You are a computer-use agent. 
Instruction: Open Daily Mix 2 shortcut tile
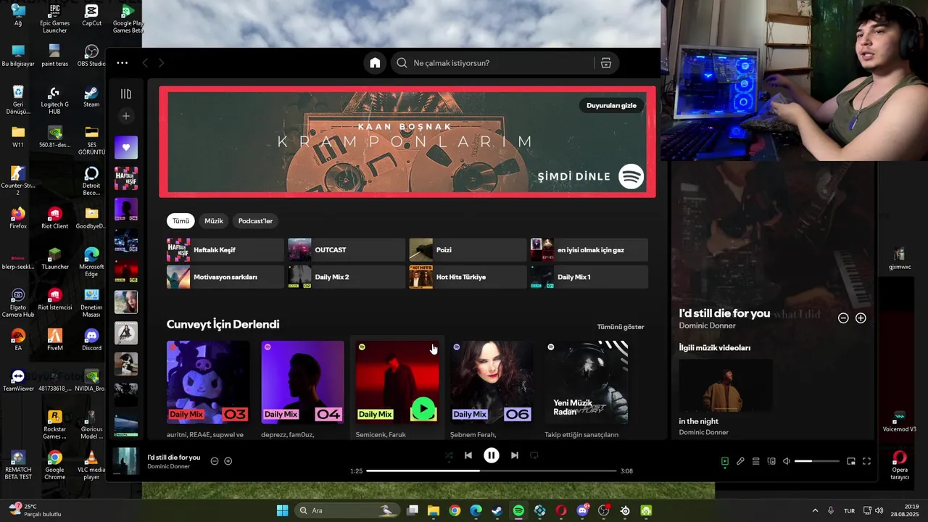347,277
